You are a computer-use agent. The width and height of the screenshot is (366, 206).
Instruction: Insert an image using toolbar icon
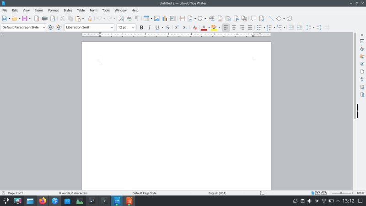[x=156, y=19]
